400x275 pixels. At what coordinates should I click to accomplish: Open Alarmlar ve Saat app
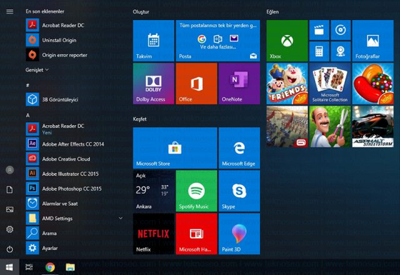click(x=75, y=203)
